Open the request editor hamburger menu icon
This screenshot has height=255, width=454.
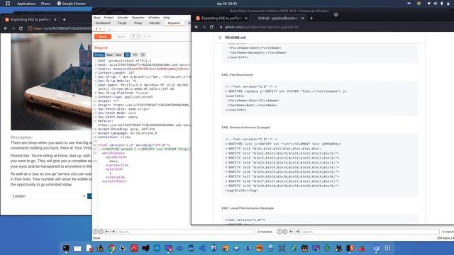coord(143,55)
